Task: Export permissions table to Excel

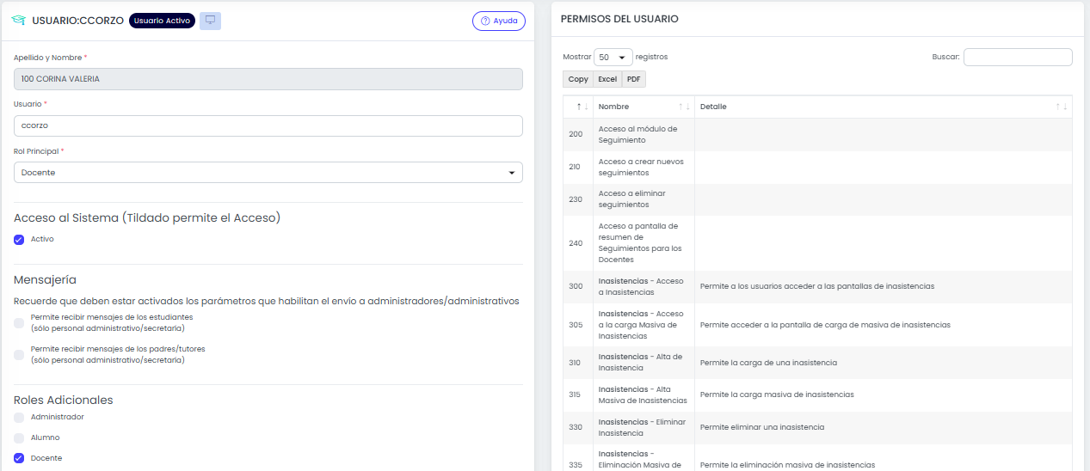Action: [607, 79]
